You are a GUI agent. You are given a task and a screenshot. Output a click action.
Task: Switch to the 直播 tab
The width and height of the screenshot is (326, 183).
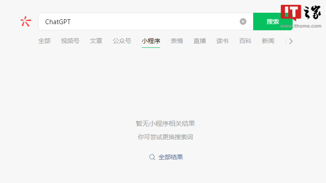pos(200,41)
